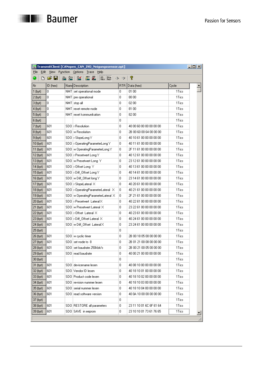The image size is (259, 367).
Task: Click 'set node to 8' description cell
Action: click(x=95, y=242)
